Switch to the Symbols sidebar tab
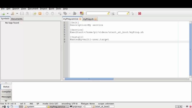This screenshot has height=108, width=192. [x=5, y=19]
